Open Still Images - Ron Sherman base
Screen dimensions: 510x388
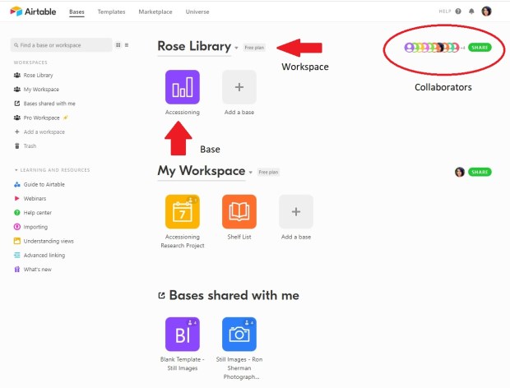click(239, 335)
